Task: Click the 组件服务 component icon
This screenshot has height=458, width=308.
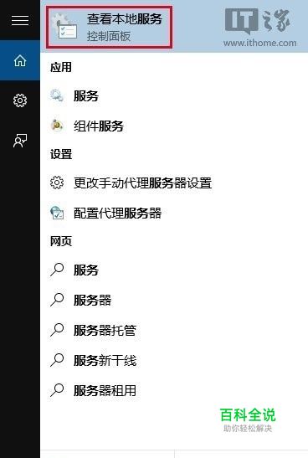Action: pyautogui.click(x=57, y=126)
